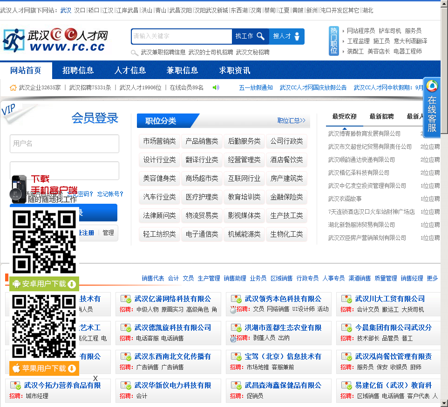Click the magnifier icon before search suggestions
The height and width of the screenshot is (407, 448).
click(x=135, y=53)
